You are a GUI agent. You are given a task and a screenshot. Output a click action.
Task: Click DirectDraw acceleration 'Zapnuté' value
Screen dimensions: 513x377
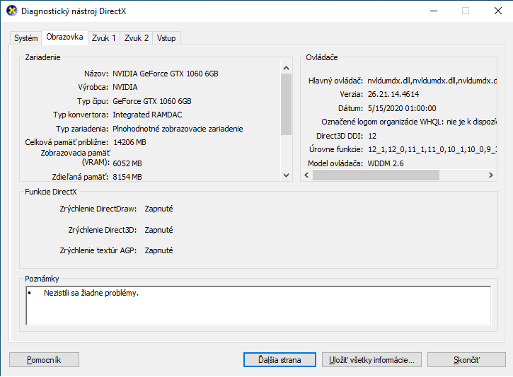tap(158, 209)
